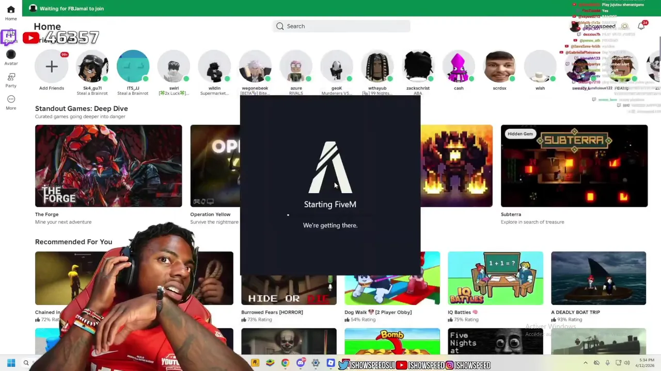Open friend wildin's avatar

click(x=214, y=66)
